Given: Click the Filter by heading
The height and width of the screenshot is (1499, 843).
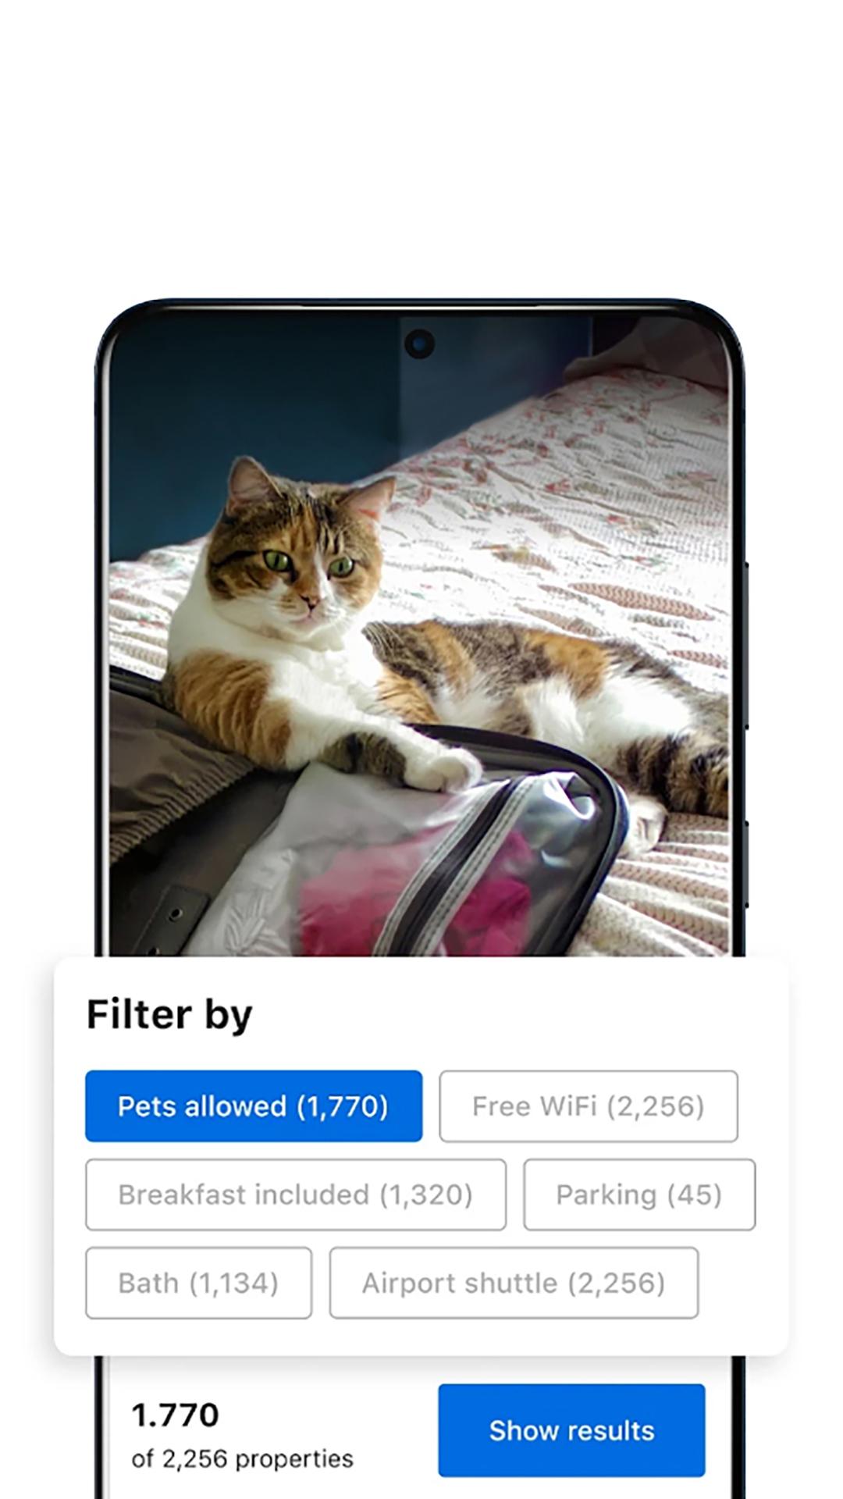Looking at the screenshot, I should (x=169, y=1014).
